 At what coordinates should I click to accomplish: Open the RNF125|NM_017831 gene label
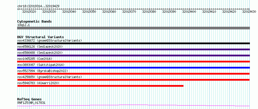(x=31, y=103)
